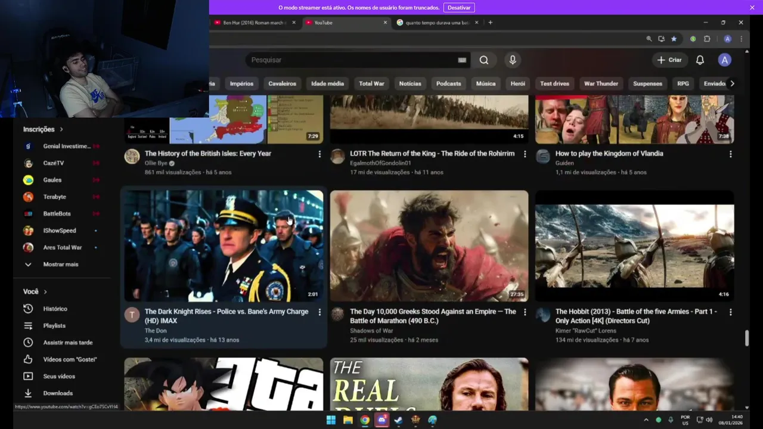Play The Dark Knight Rises police charge thumbnail
Image resolution: width=763 pixels, height=429 pixels.
[x=224, y=245]
